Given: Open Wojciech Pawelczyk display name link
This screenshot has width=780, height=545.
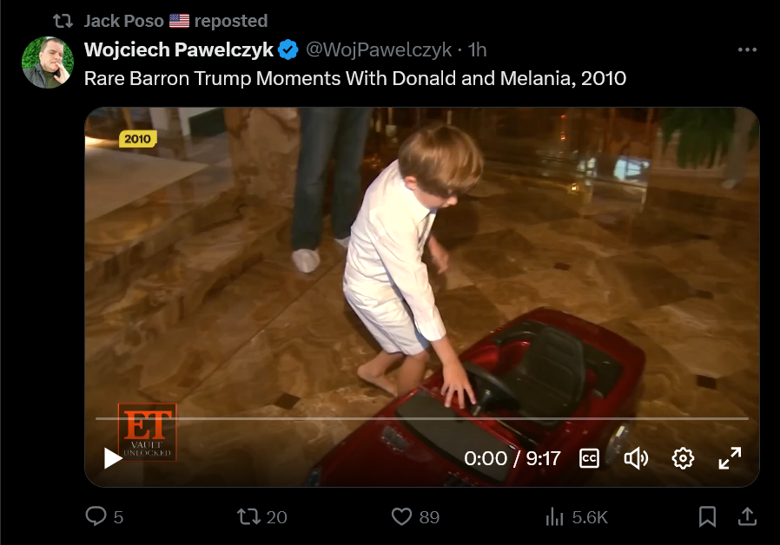Looking at the screenshot, I should click(x=179, y=49).
